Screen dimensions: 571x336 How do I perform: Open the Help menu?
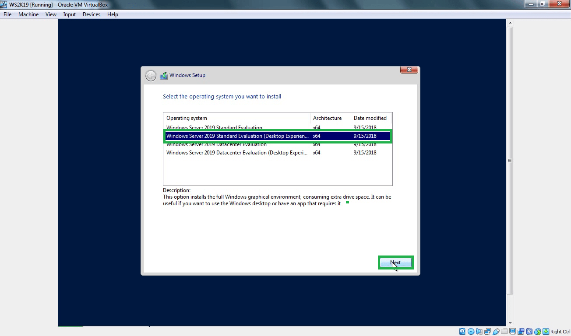(113, 14)
